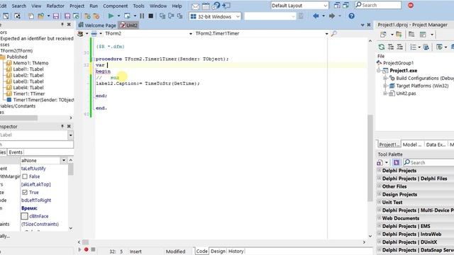Expand Build Configurations node
454x255 pixels.
coord(385,78)
